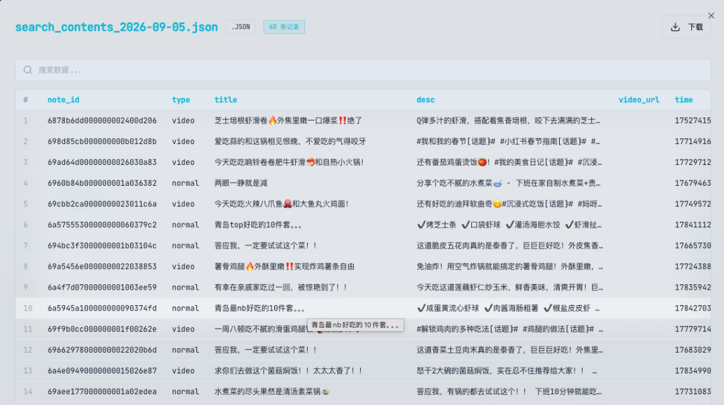724x405 pixels.
Task: Click desc starting ✓咸蛋黄流心虾球
Action: coord(508,308)
